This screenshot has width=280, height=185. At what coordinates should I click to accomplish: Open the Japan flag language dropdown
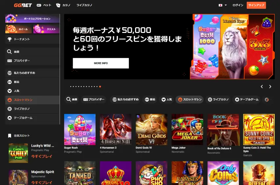222,5
